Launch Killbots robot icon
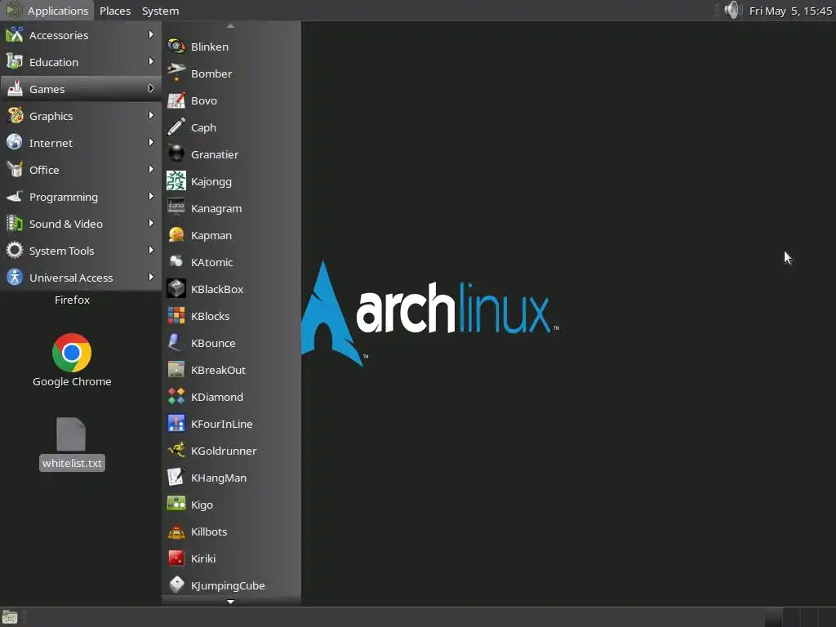 [176, 531]
